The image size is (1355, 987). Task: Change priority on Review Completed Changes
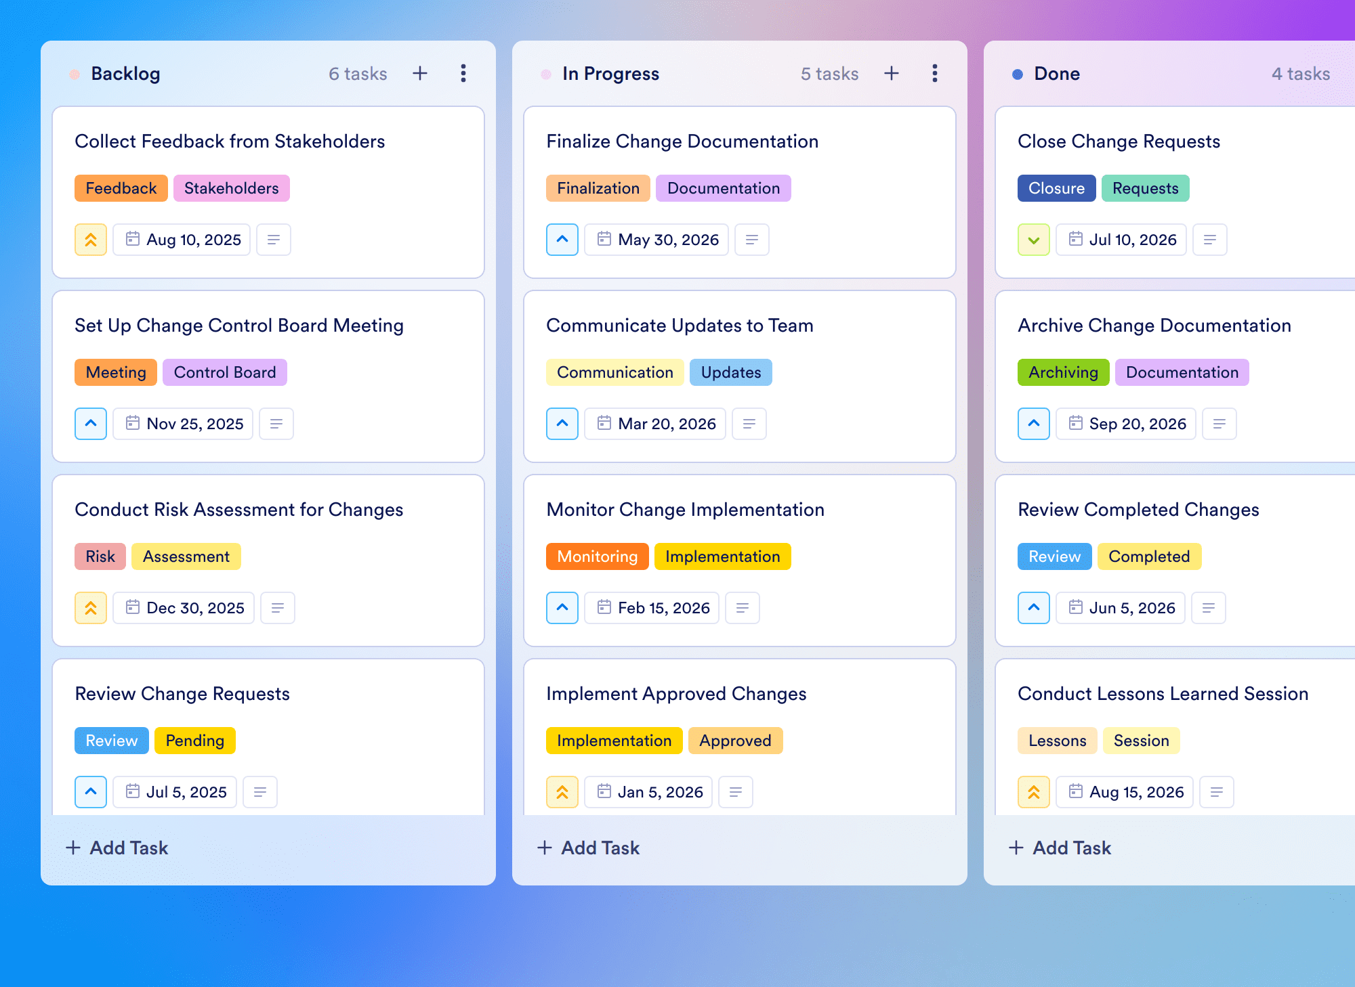click(1034, 608)
